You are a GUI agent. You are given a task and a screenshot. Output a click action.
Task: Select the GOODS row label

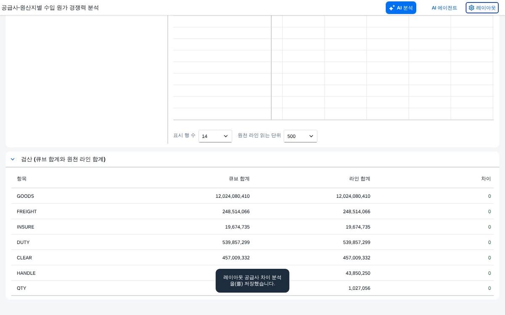[x=25, y=196]
